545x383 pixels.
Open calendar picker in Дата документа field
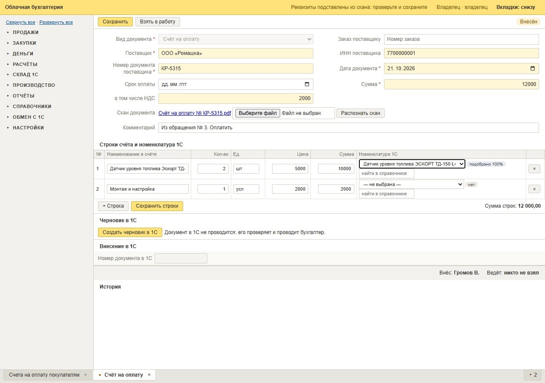point(533,69)
